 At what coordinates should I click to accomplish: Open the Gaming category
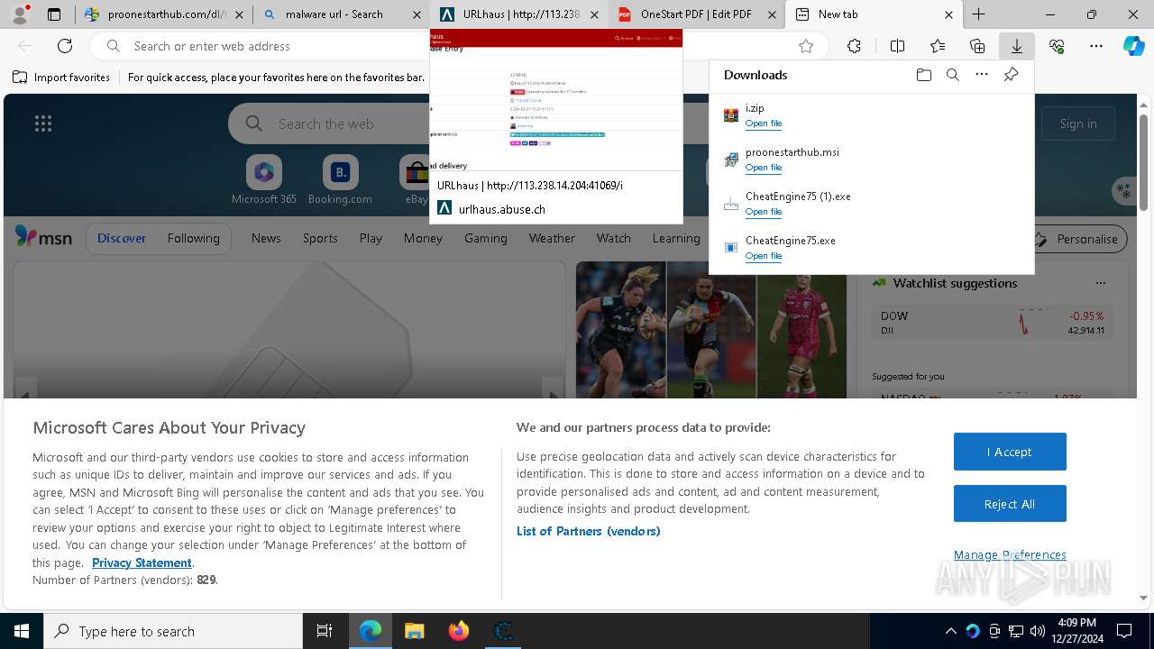pos(486,238)
